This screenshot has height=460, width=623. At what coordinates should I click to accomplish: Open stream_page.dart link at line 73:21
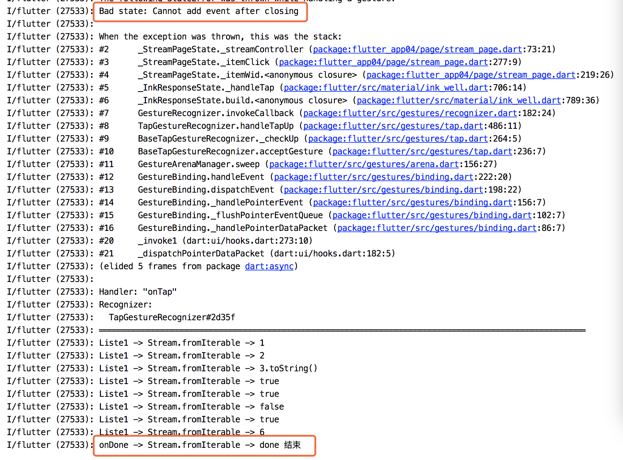[417, 49]
